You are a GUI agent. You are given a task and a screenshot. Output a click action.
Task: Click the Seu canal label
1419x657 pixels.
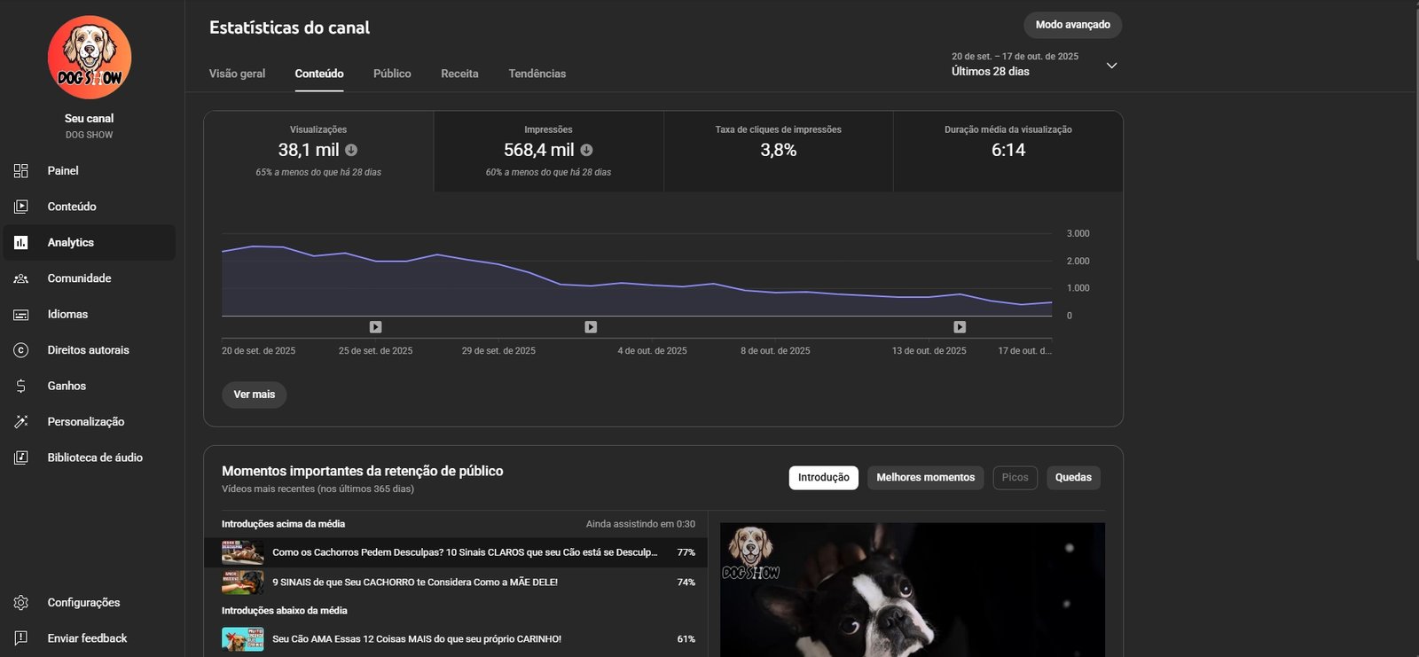(90, 119)
